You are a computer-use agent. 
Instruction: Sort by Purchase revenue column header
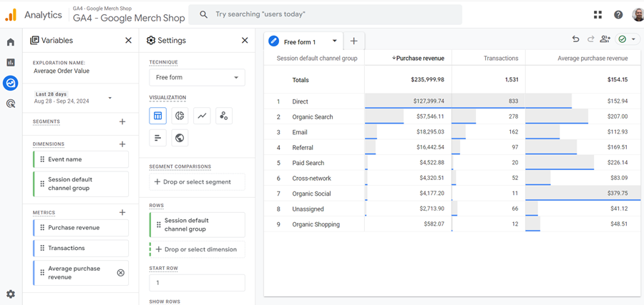tap(420, 59)
